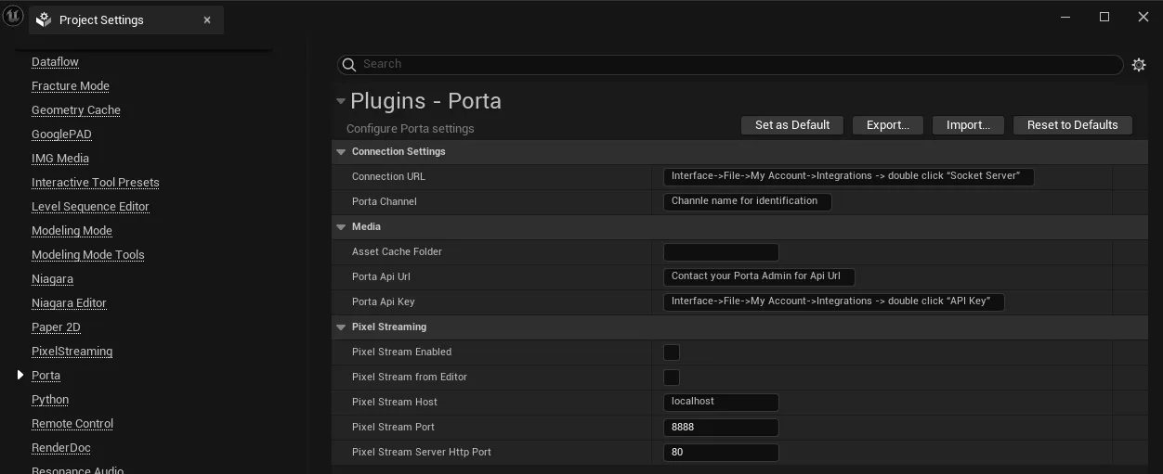
Task: Click the Configure Porta settings text
Action: click(x=411, y=129)
